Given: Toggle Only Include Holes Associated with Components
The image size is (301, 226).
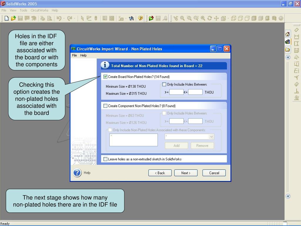Looking at the screenshot, I should (110, 130).
